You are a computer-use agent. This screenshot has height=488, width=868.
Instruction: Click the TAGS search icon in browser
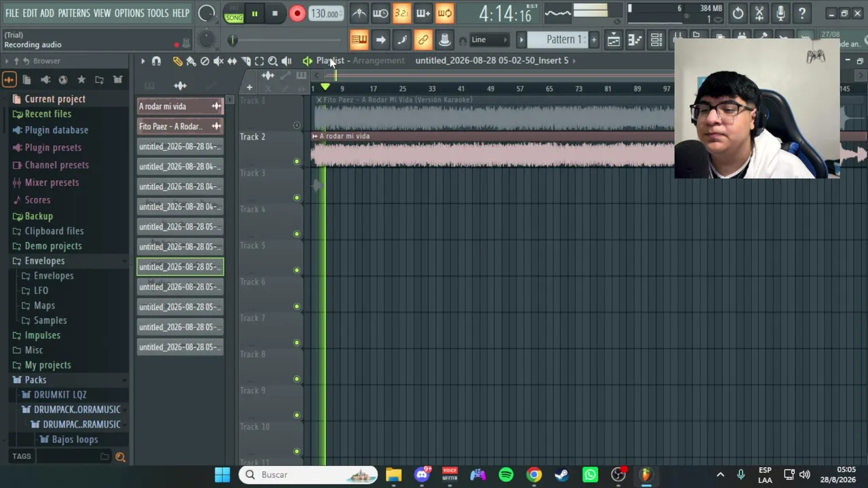coord(120,457)
